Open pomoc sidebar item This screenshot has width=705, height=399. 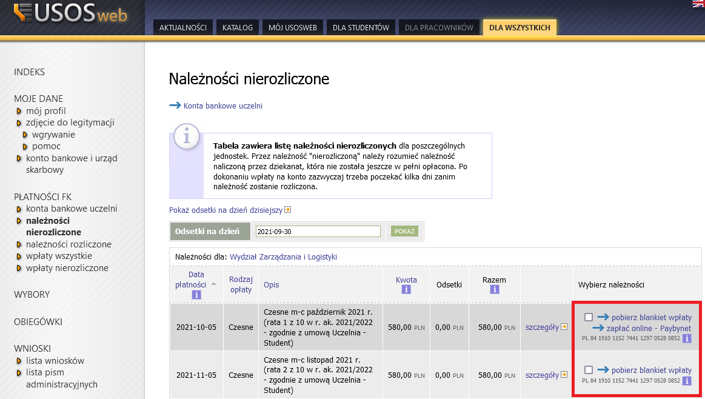46,146
